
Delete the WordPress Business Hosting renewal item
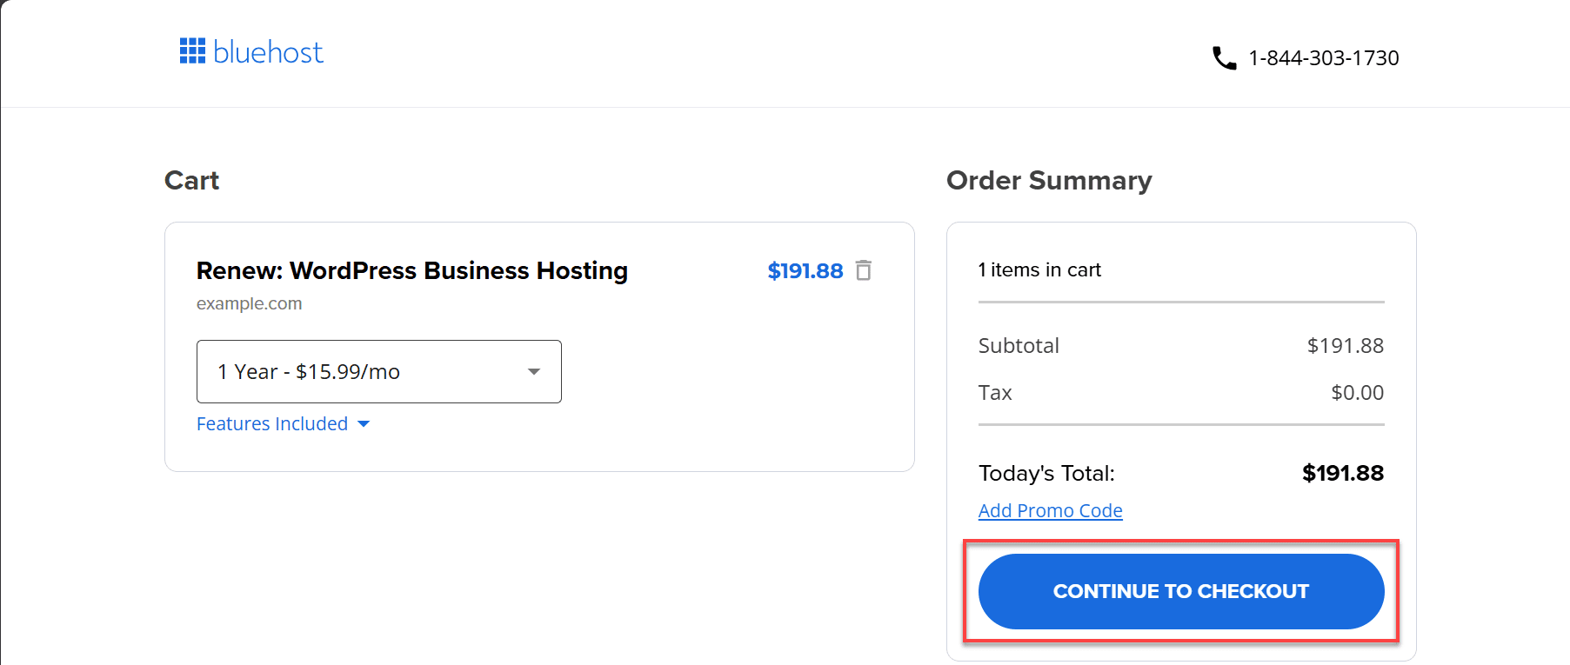864,271
